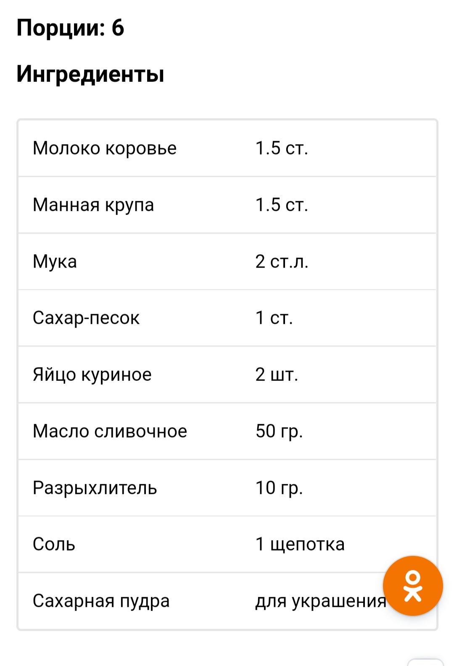Viewport: 454px width, 666px height.
Task: Select the 'Разрыхлитель' ingredient name
Action: 95,488
